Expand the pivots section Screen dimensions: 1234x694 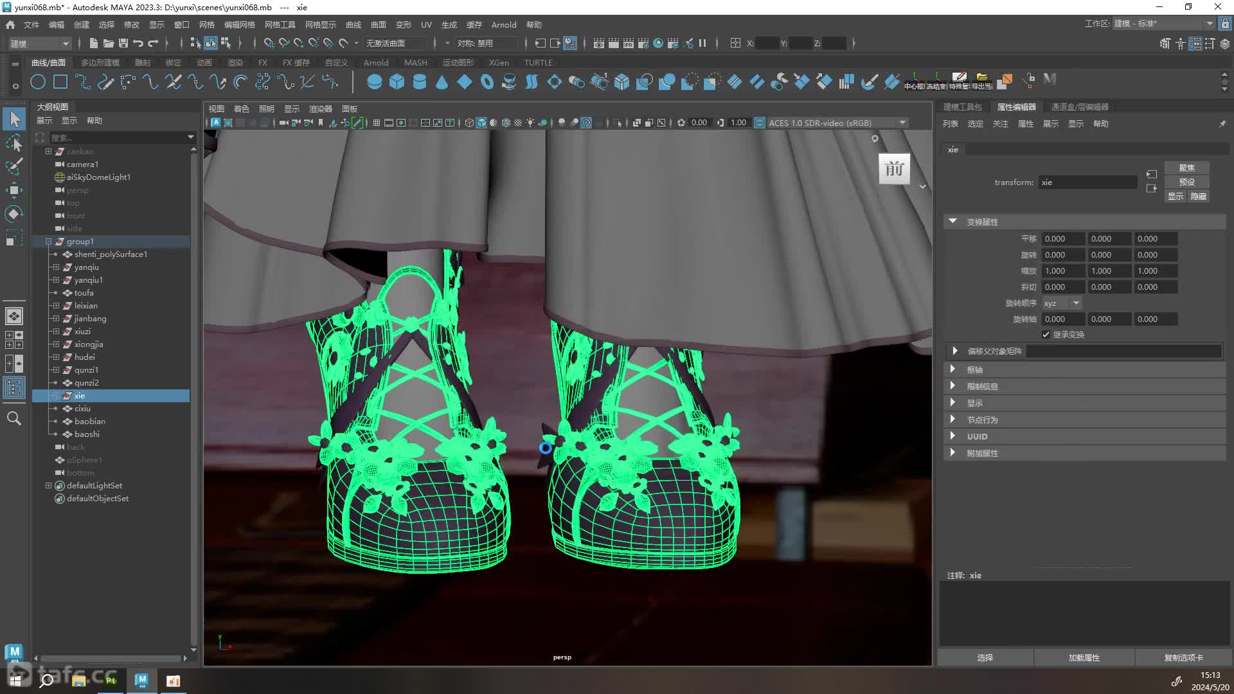(x=952, y=369)
